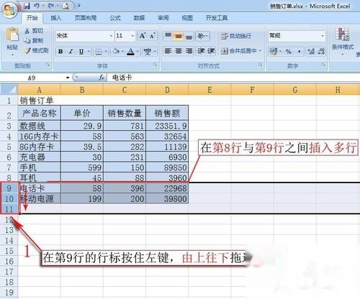Click the formula bar showing 电话卡
This screenshot has height=299, width=360.
(x=234, y=78)
